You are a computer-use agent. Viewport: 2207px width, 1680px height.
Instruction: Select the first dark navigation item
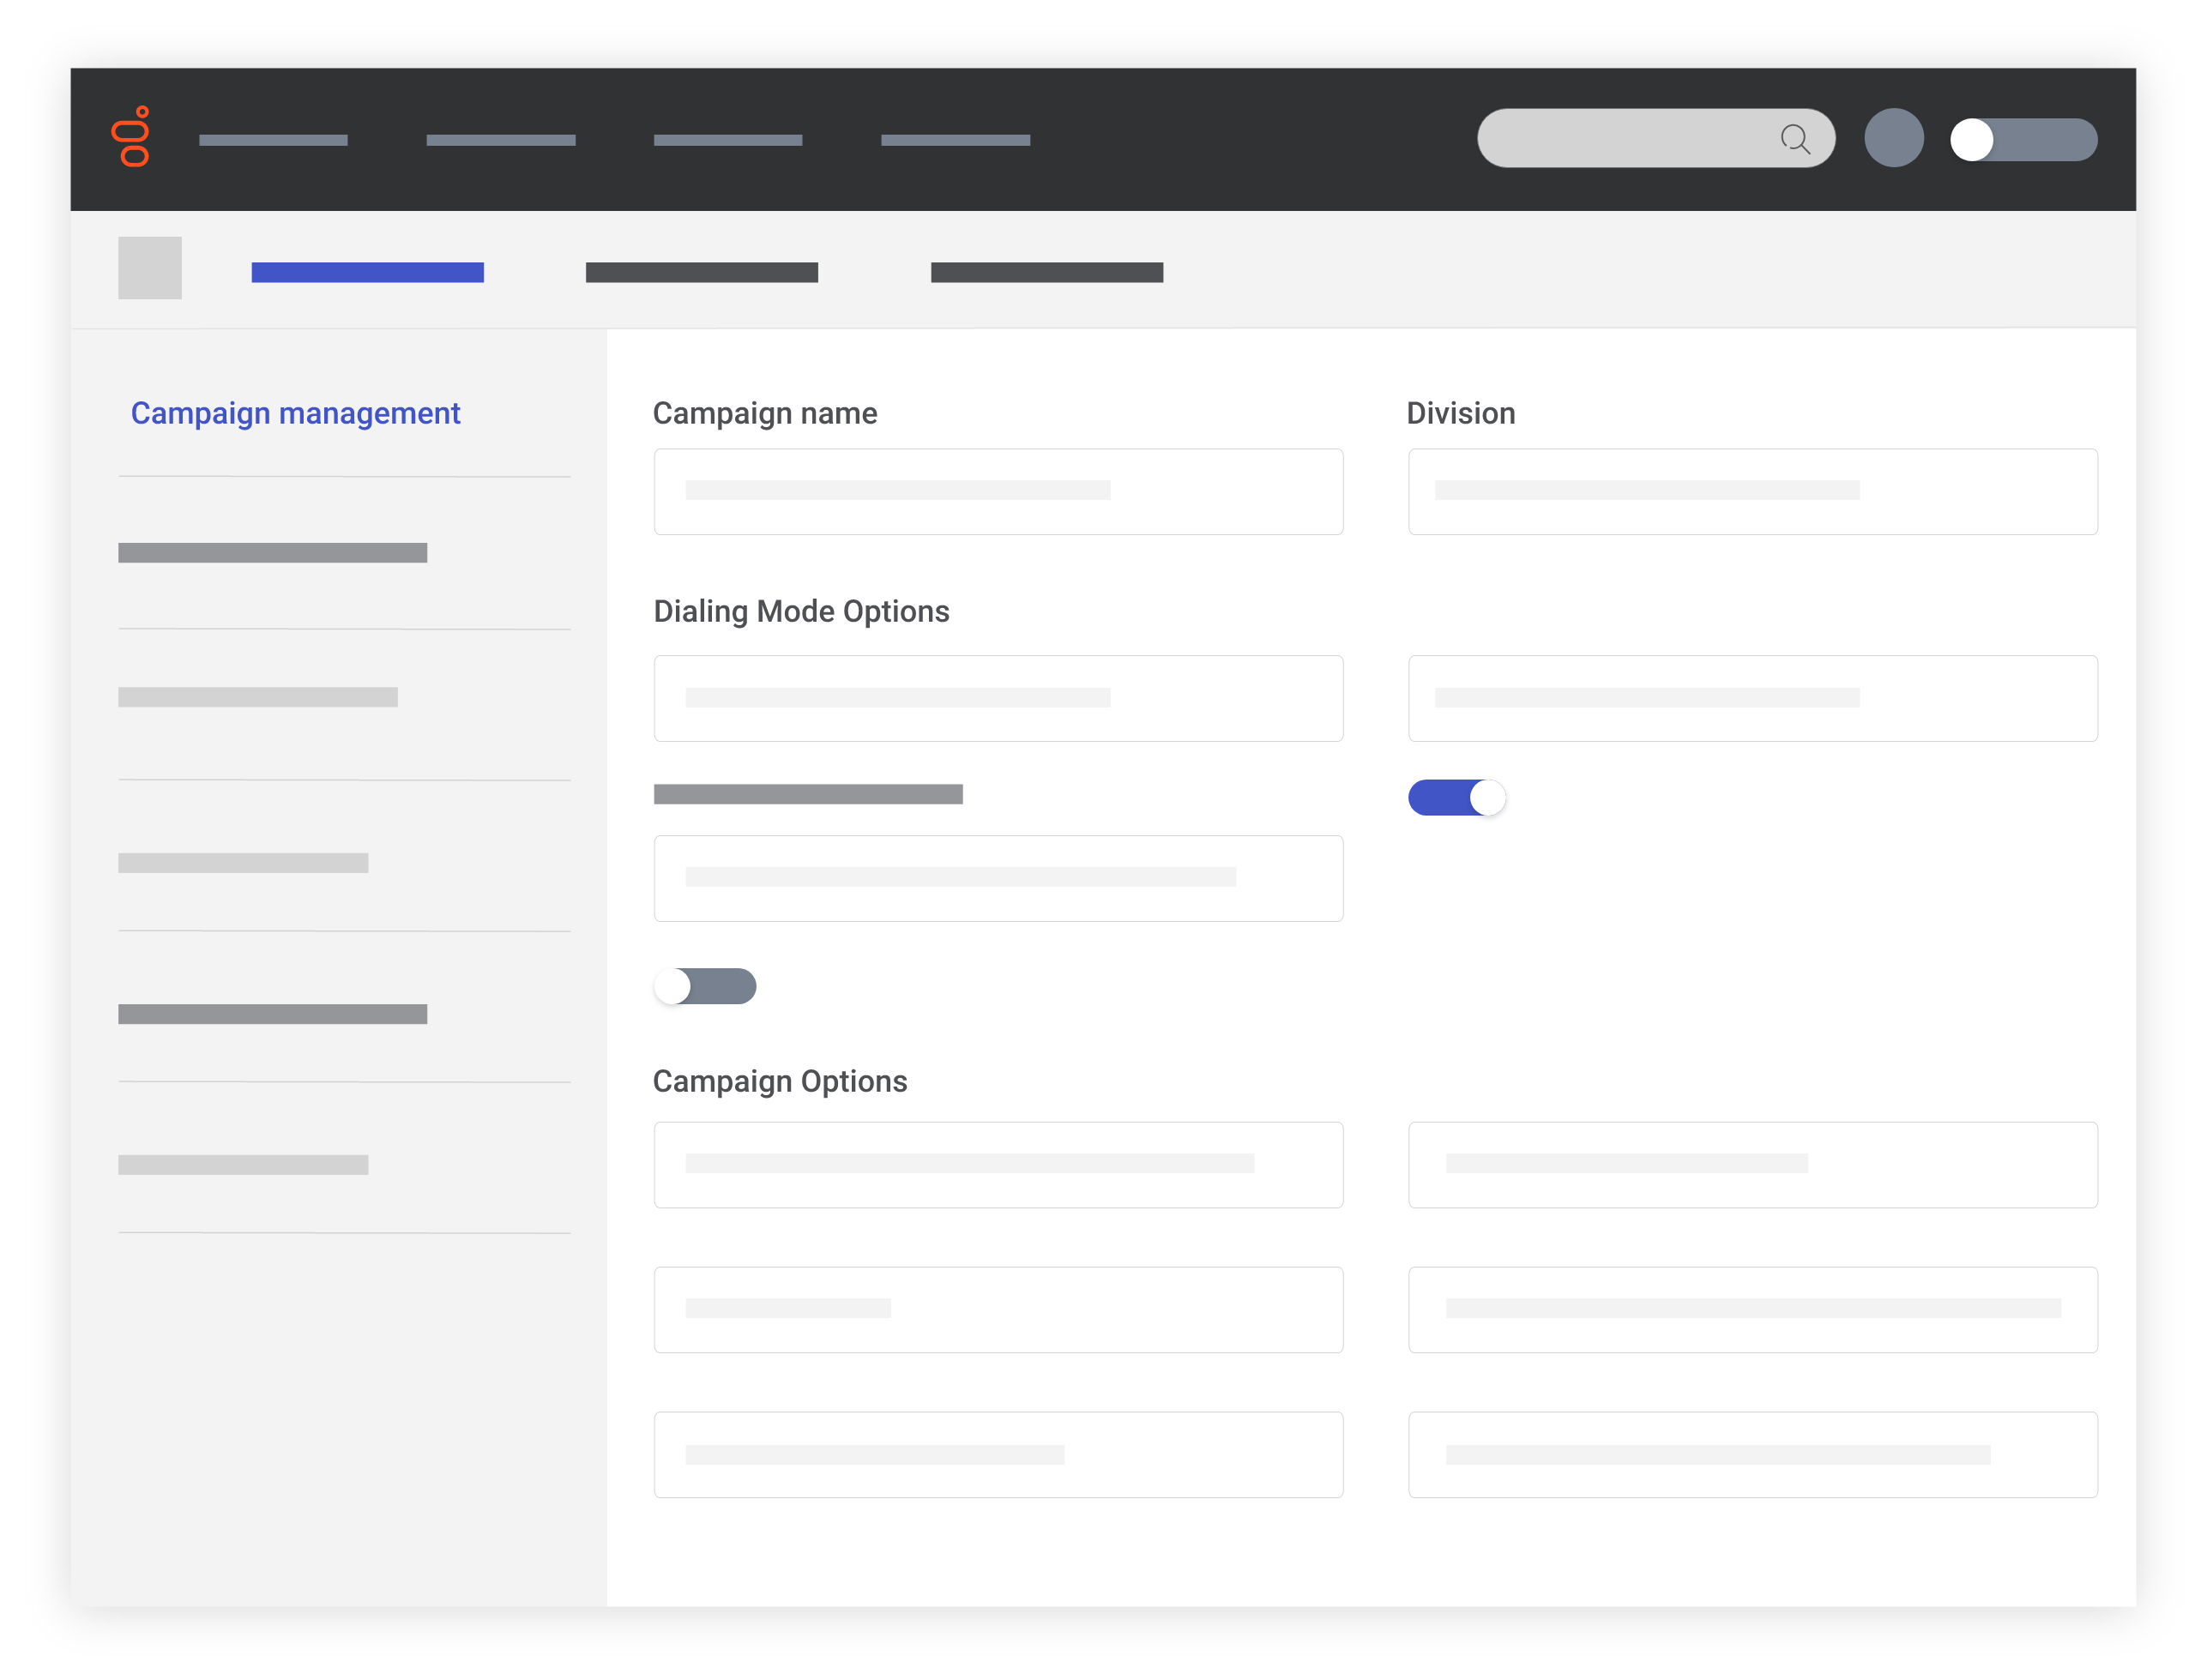[x=272, y=140]
